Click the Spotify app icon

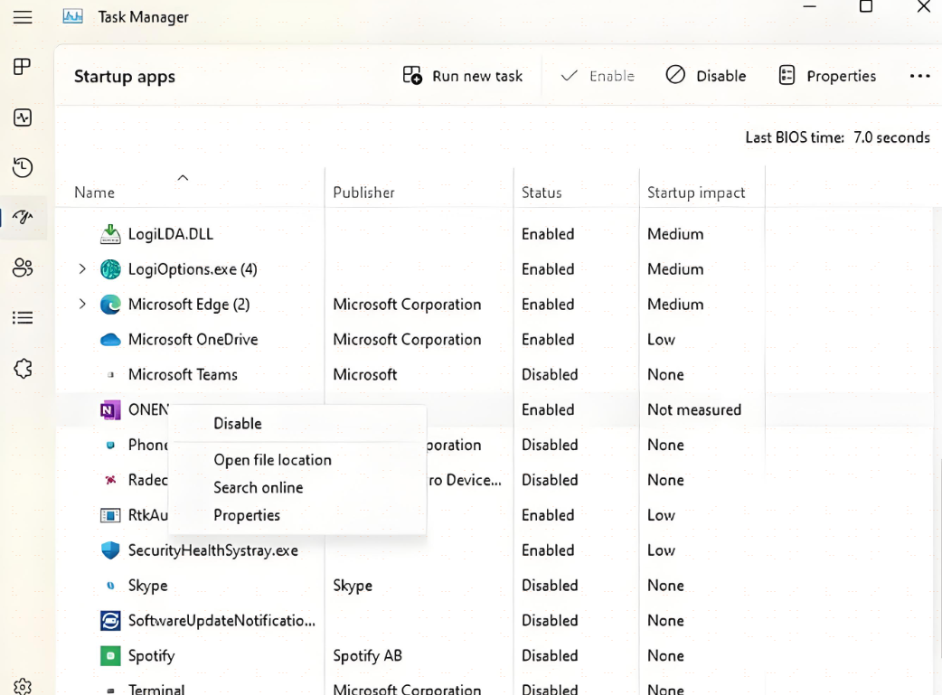tap(110, 656)
